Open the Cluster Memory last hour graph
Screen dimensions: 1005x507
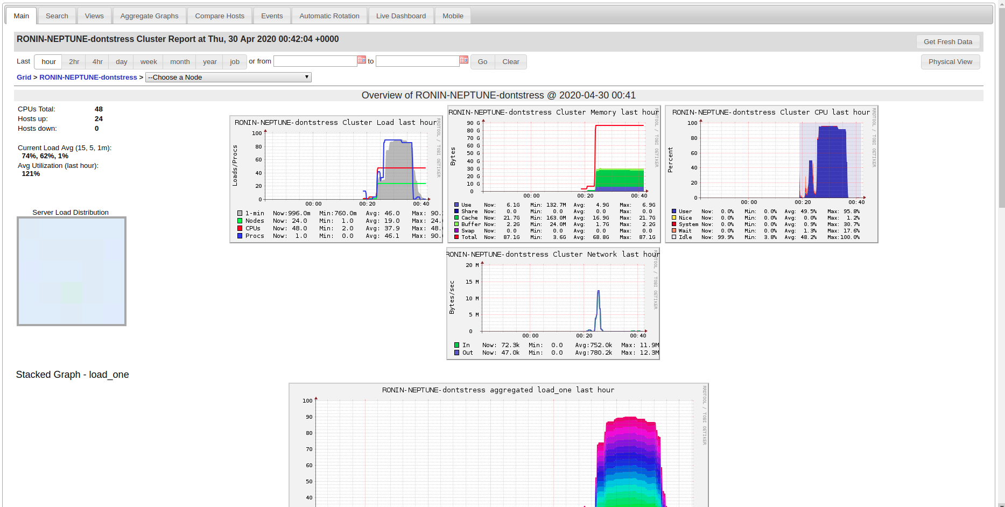[x=553, y=174]
